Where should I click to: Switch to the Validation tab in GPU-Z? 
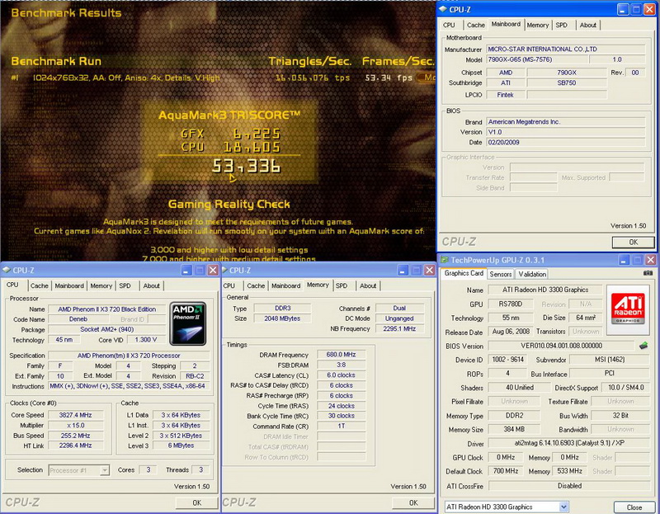(532, 274)
